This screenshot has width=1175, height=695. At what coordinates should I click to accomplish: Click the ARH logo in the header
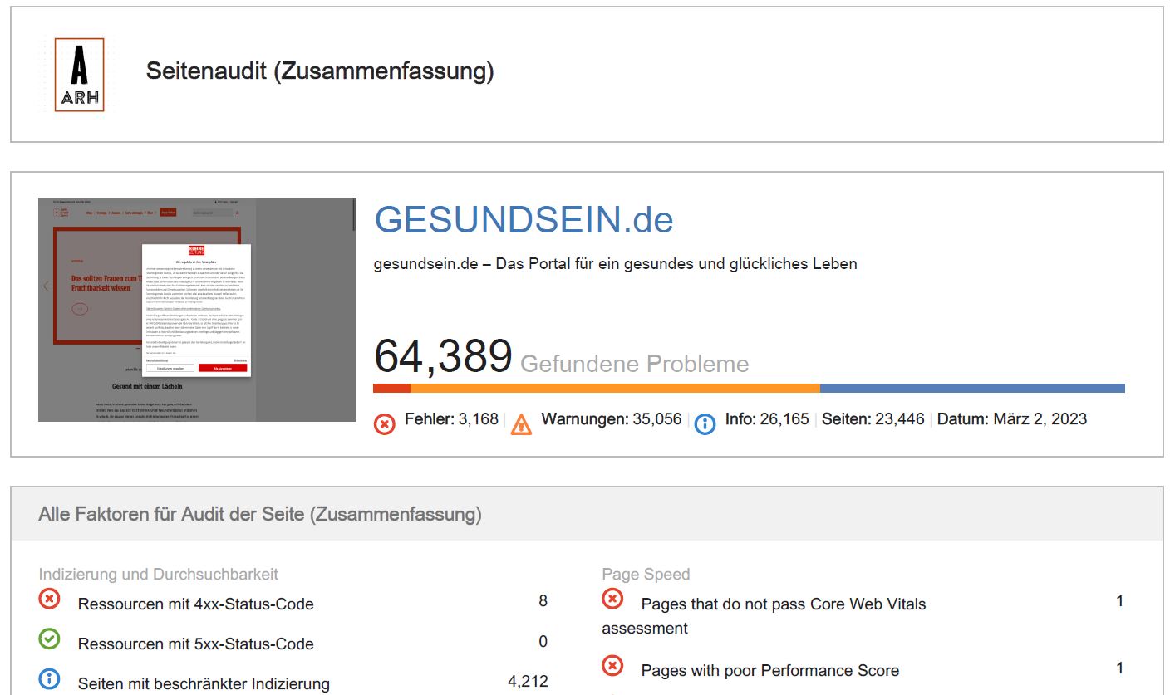79,75
